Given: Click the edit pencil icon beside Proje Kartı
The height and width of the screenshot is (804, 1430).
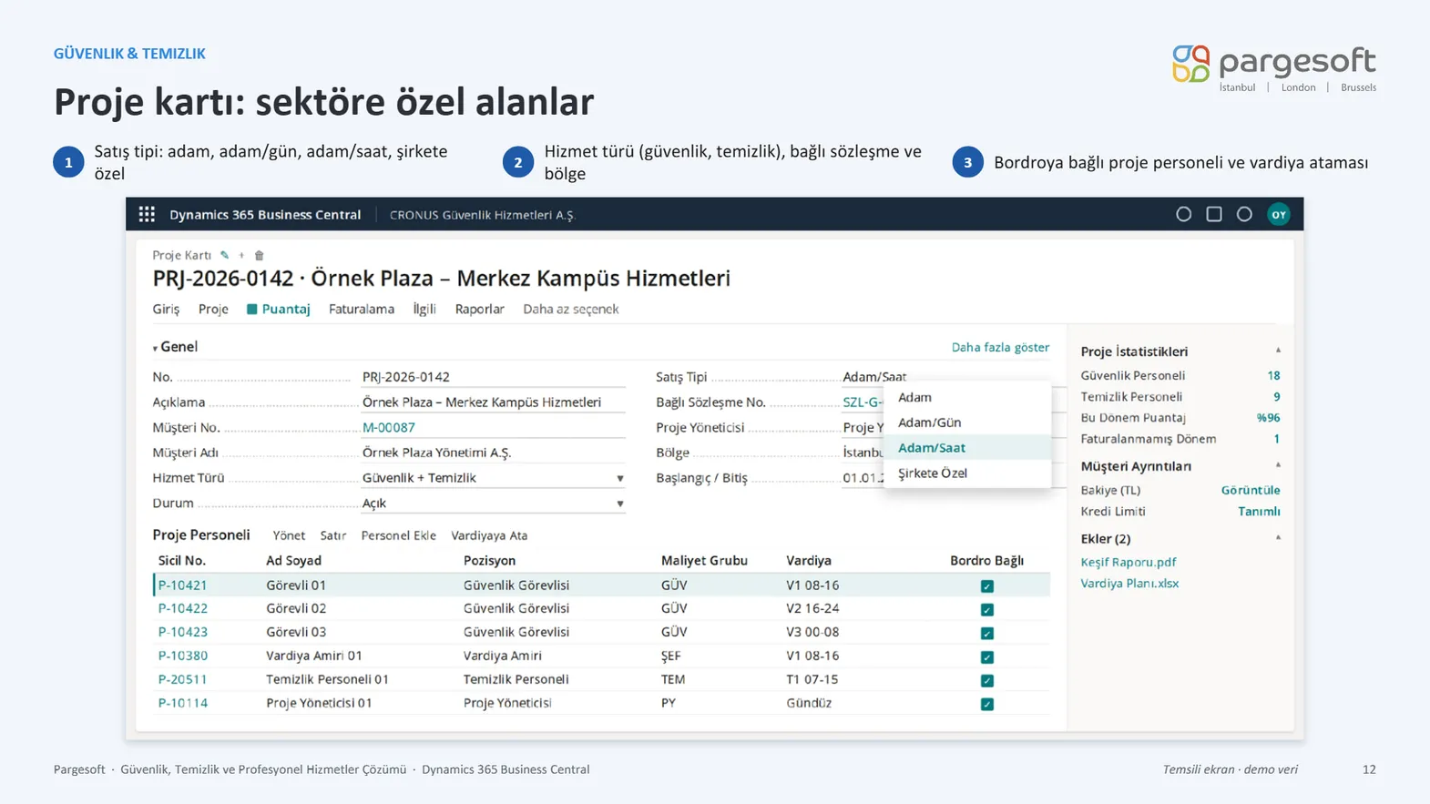Looking at the screenshot, I should (x=224, y=255).
